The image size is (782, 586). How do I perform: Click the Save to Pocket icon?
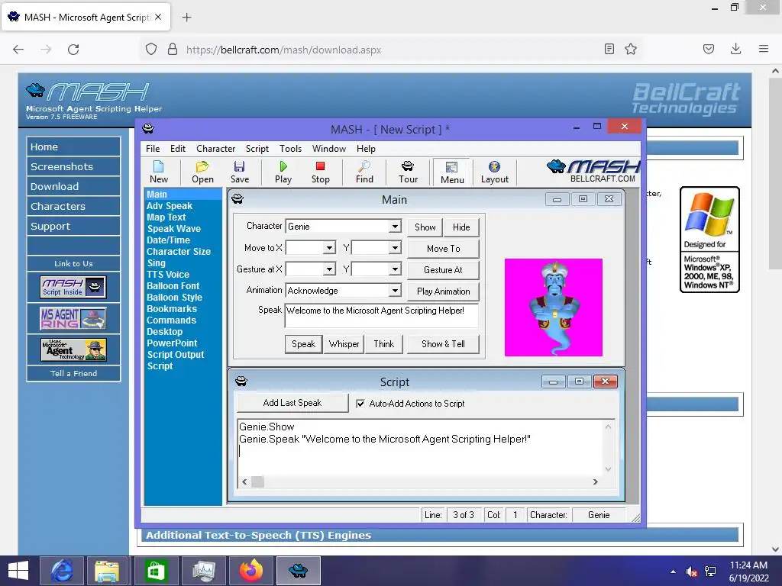(x=709, y=49)
